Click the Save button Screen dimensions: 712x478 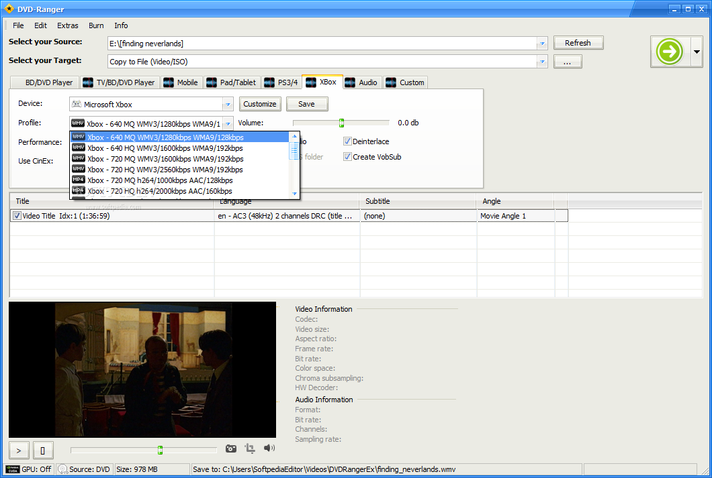[x=306, y=104]
